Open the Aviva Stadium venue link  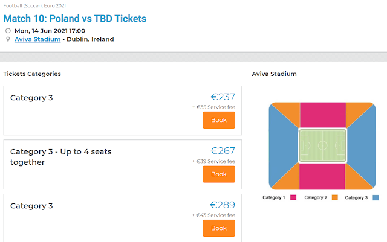[x=37, y=39]
